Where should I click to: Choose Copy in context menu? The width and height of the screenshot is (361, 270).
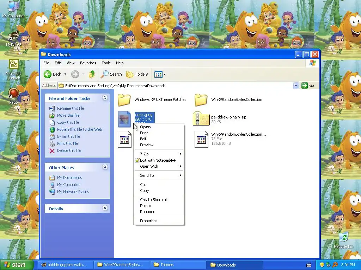[x=159, y=191]
